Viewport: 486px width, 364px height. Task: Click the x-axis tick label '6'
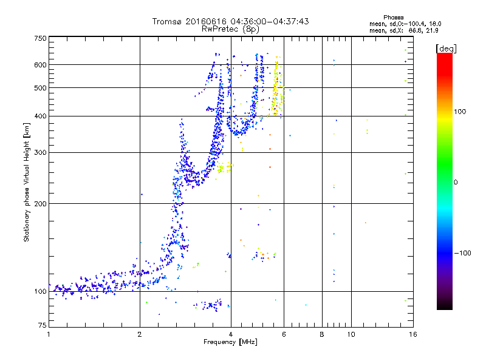(284, 334)
